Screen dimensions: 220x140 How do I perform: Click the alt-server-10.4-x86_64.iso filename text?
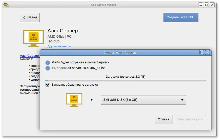coord(87,68)
